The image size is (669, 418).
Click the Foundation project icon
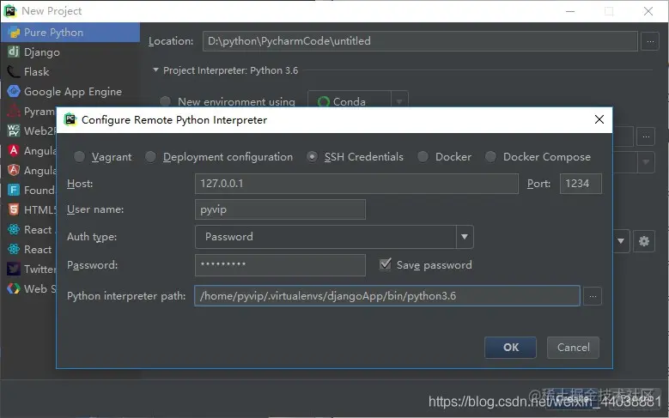point(14,190)
